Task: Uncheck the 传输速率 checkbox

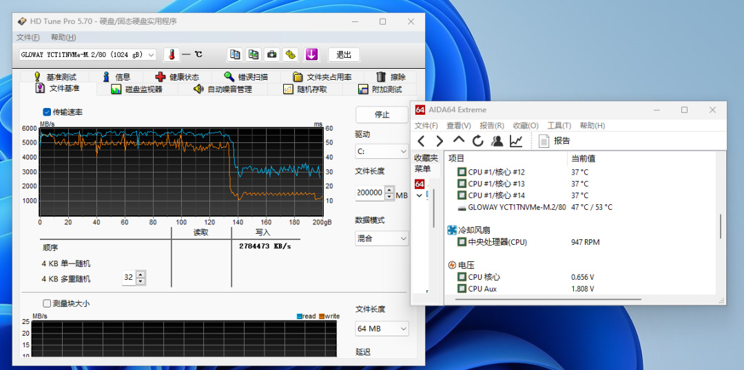Action: coord(47,112)
